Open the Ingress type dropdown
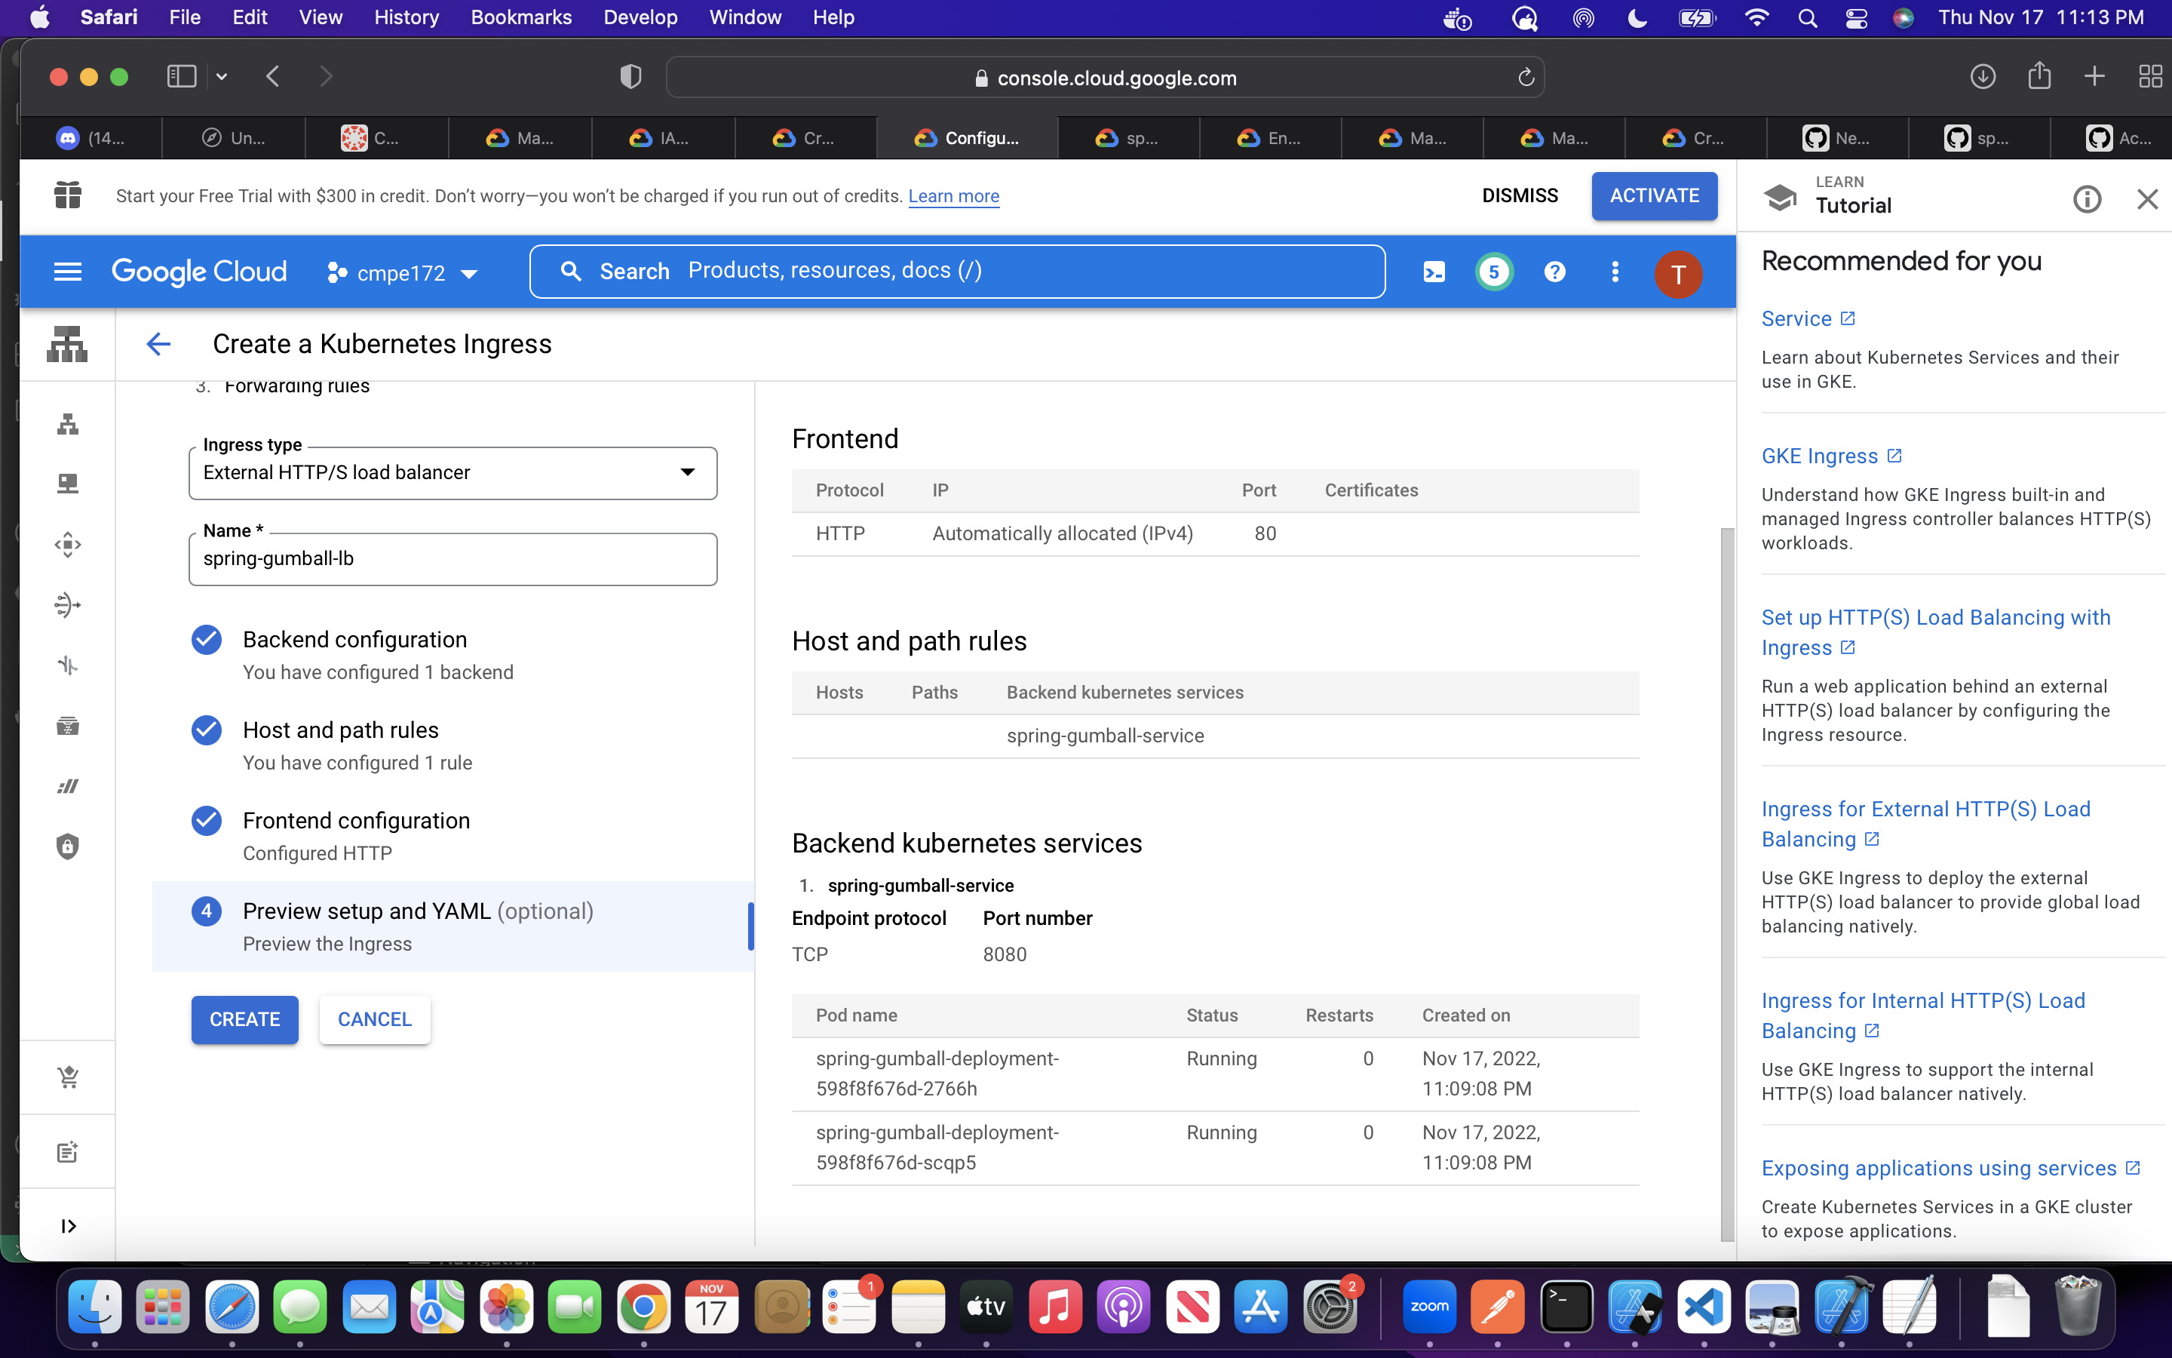This screenshot has height=1358, width=2172. click(x=452, y=473)
